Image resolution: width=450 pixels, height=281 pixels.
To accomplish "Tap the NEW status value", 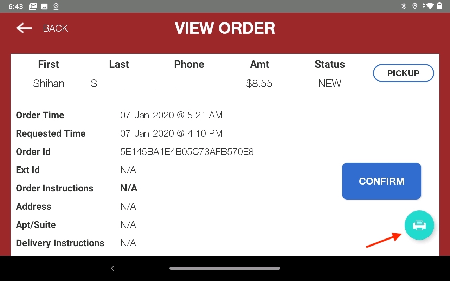I will coord(329,84).
